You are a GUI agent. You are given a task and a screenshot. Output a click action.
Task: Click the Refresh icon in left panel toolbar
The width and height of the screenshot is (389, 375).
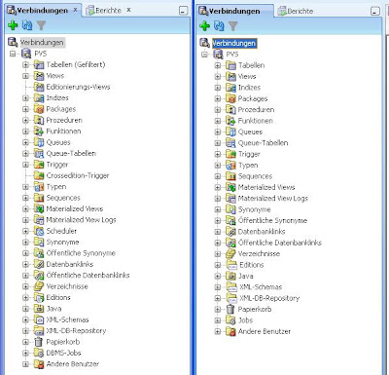point(27,25)
